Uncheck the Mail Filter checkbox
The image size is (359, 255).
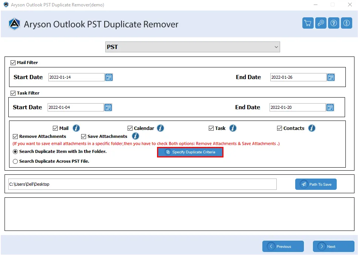[x=13, y=63]
